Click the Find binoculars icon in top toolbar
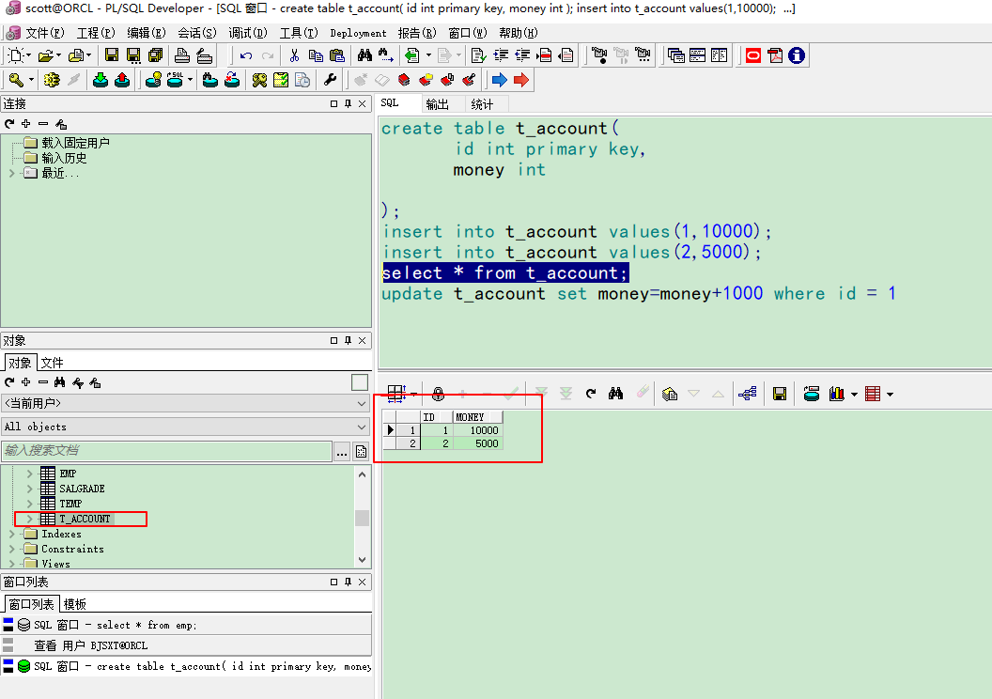The image size is (992, 699). [x=364, y=55]
